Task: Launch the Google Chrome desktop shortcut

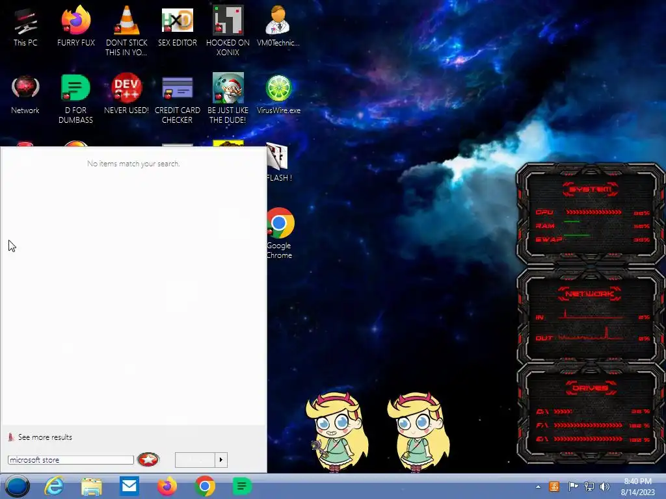Action: [x=279, y=233]
